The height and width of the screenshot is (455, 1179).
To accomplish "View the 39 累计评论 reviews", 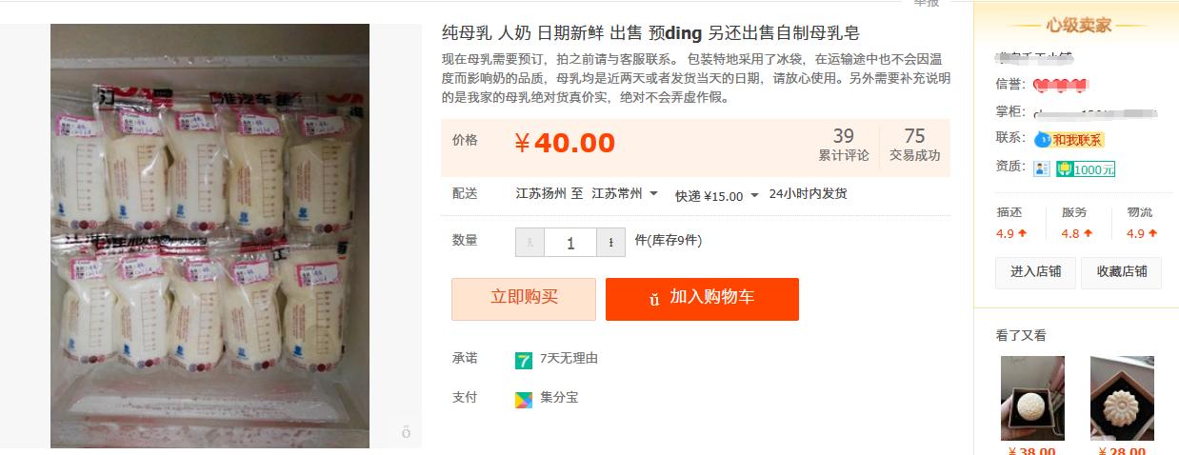I will pos(843,145).
